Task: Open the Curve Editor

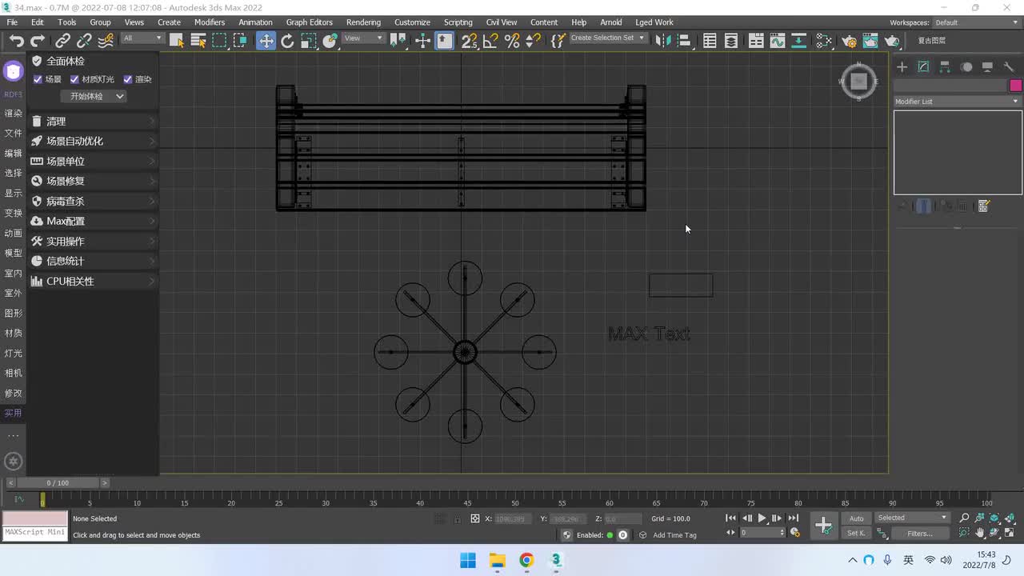Action: (778, 41)
